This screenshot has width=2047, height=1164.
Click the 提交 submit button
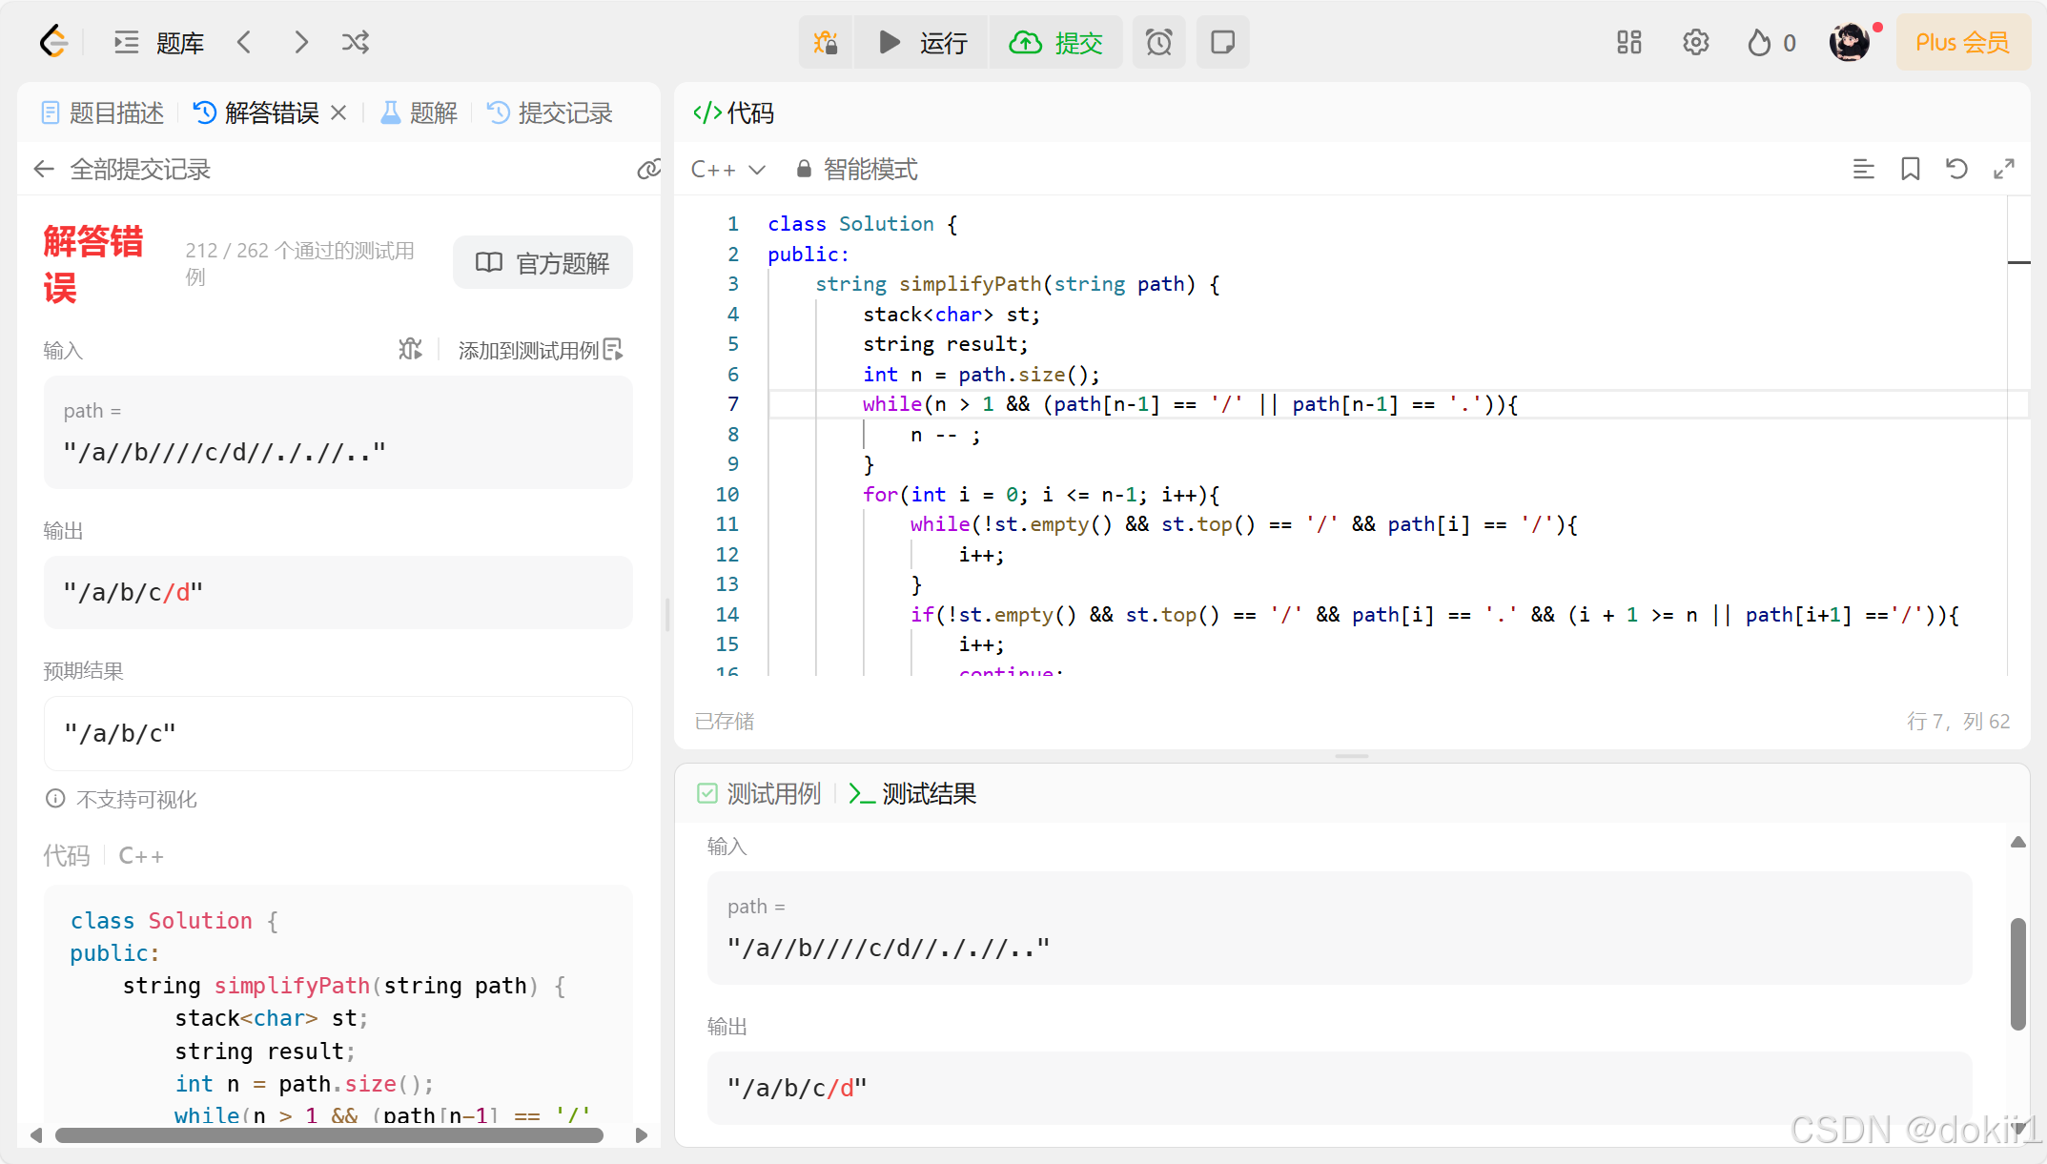[1056, 43]
